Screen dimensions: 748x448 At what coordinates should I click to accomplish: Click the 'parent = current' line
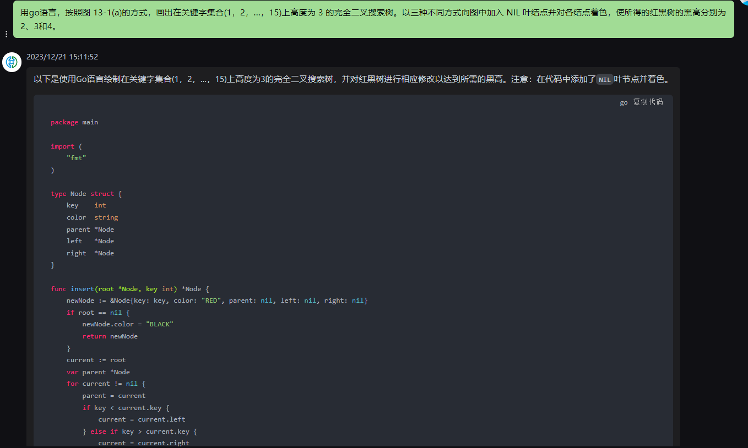pyautogui.click(x=114, y=396)
